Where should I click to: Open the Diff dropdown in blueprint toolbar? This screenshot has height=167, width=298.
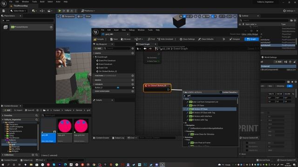coord(139,39)
